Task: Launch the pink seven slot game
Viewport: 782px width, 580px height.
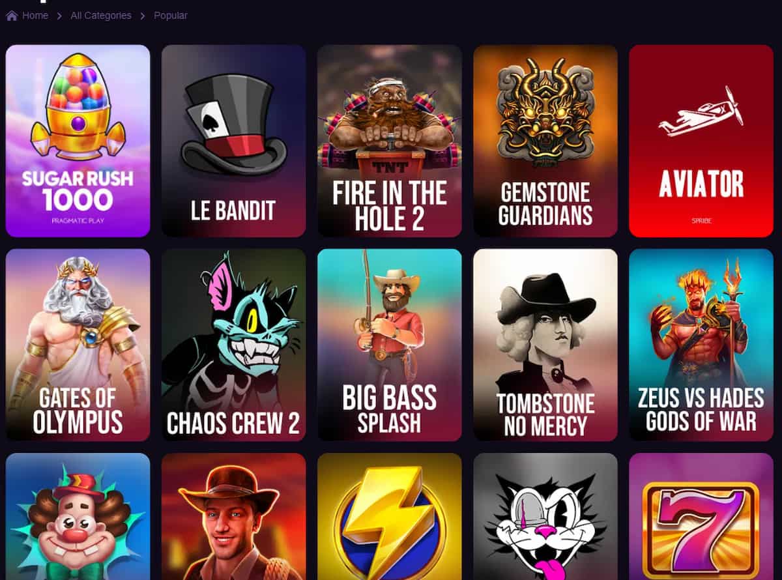Action: (x=701, y=516)
